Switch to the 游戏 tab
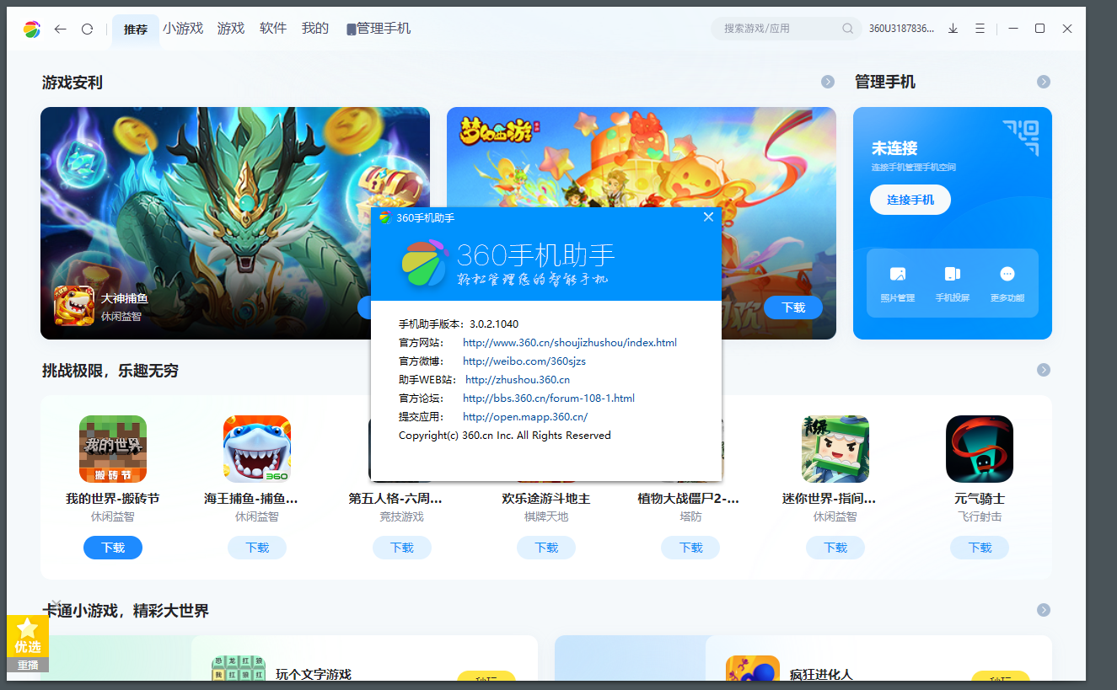1117x690 pixels. [231, 28]
